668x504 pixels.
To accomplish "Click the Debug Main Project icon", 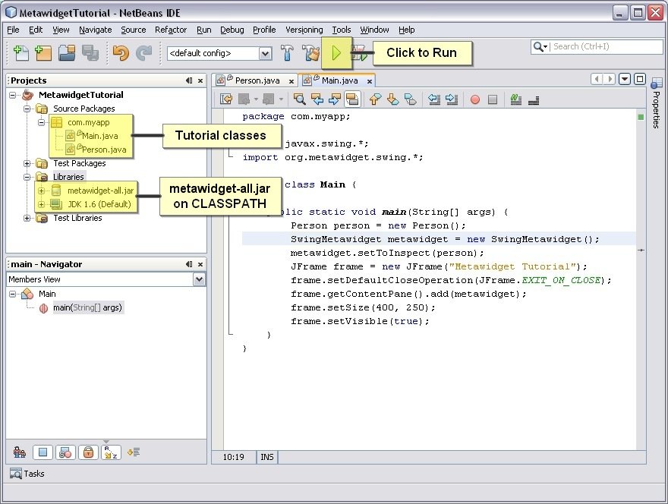I will [358, 53].
